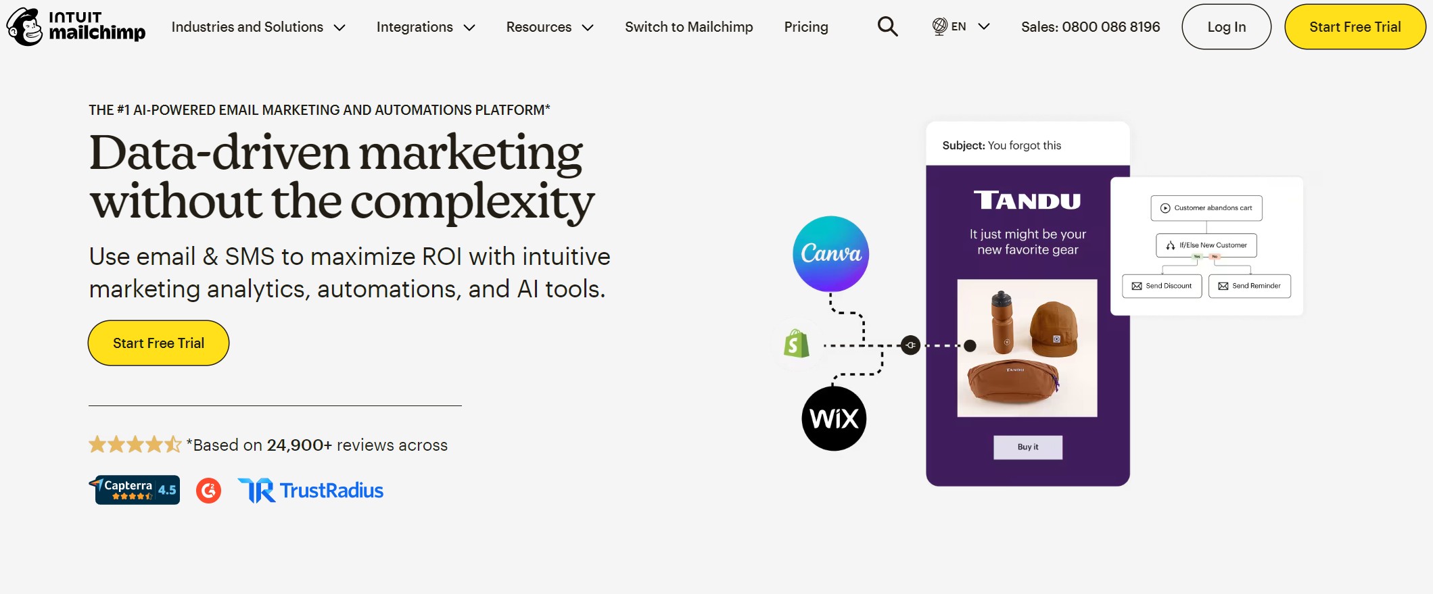Image resolution: width=1433 pixels, height=594 pixels.
Task: Select the Canva integration icon
Action: click(x=830, y=255)
